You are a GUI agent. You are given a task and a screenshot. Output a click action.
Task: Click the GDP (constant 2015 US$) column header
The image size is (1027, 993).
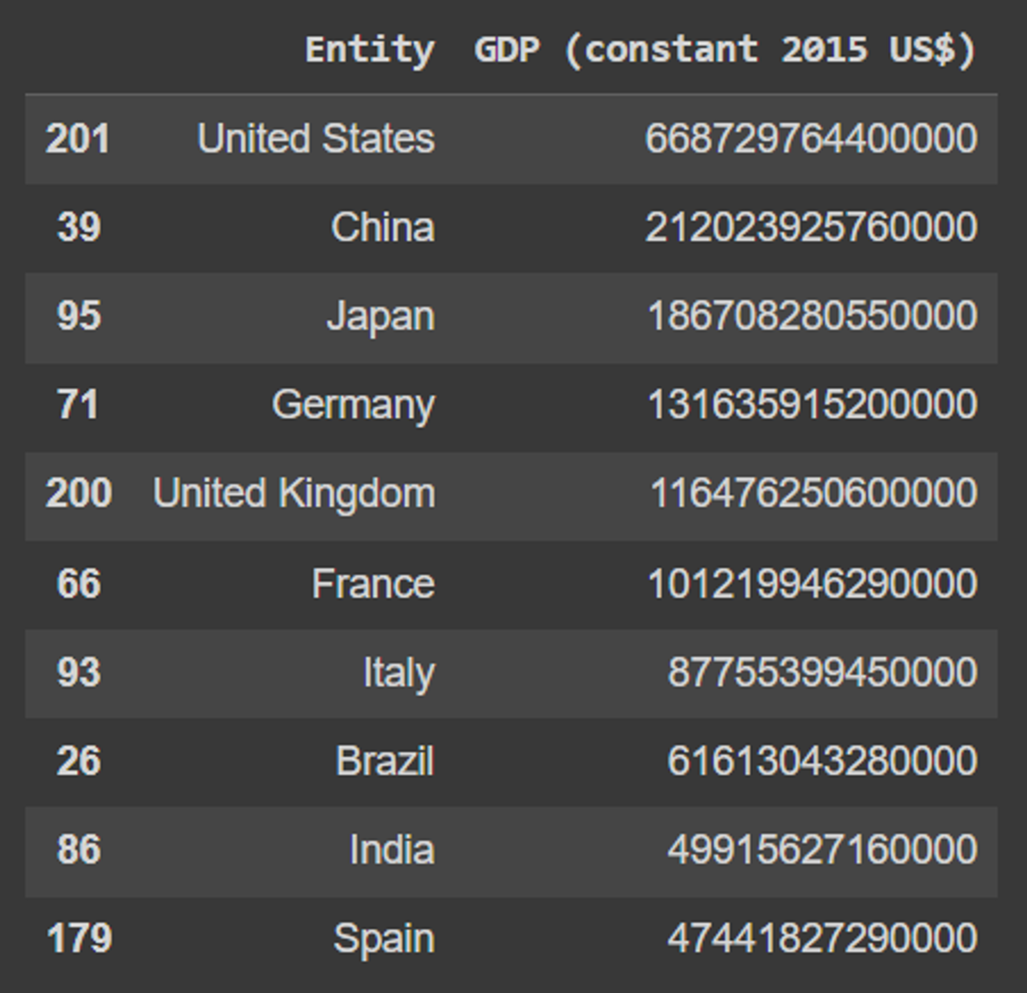725,50
